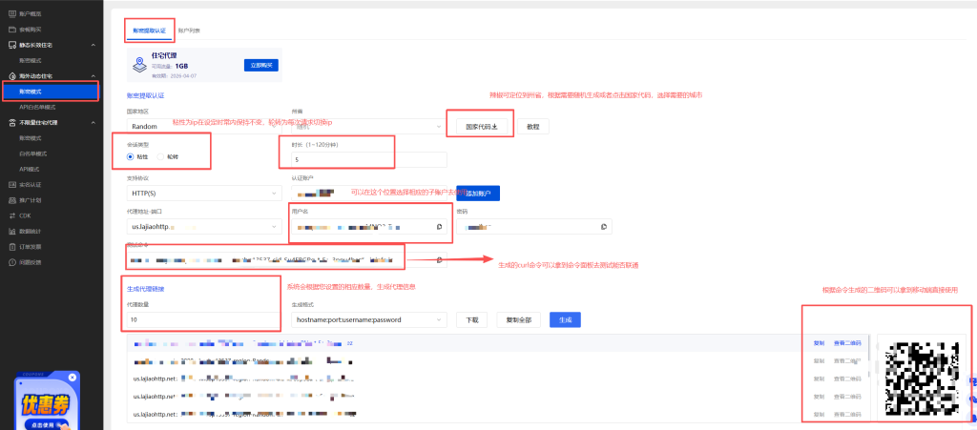Select the 轮转 session type

pyautogui.click(x=160, y=156)
